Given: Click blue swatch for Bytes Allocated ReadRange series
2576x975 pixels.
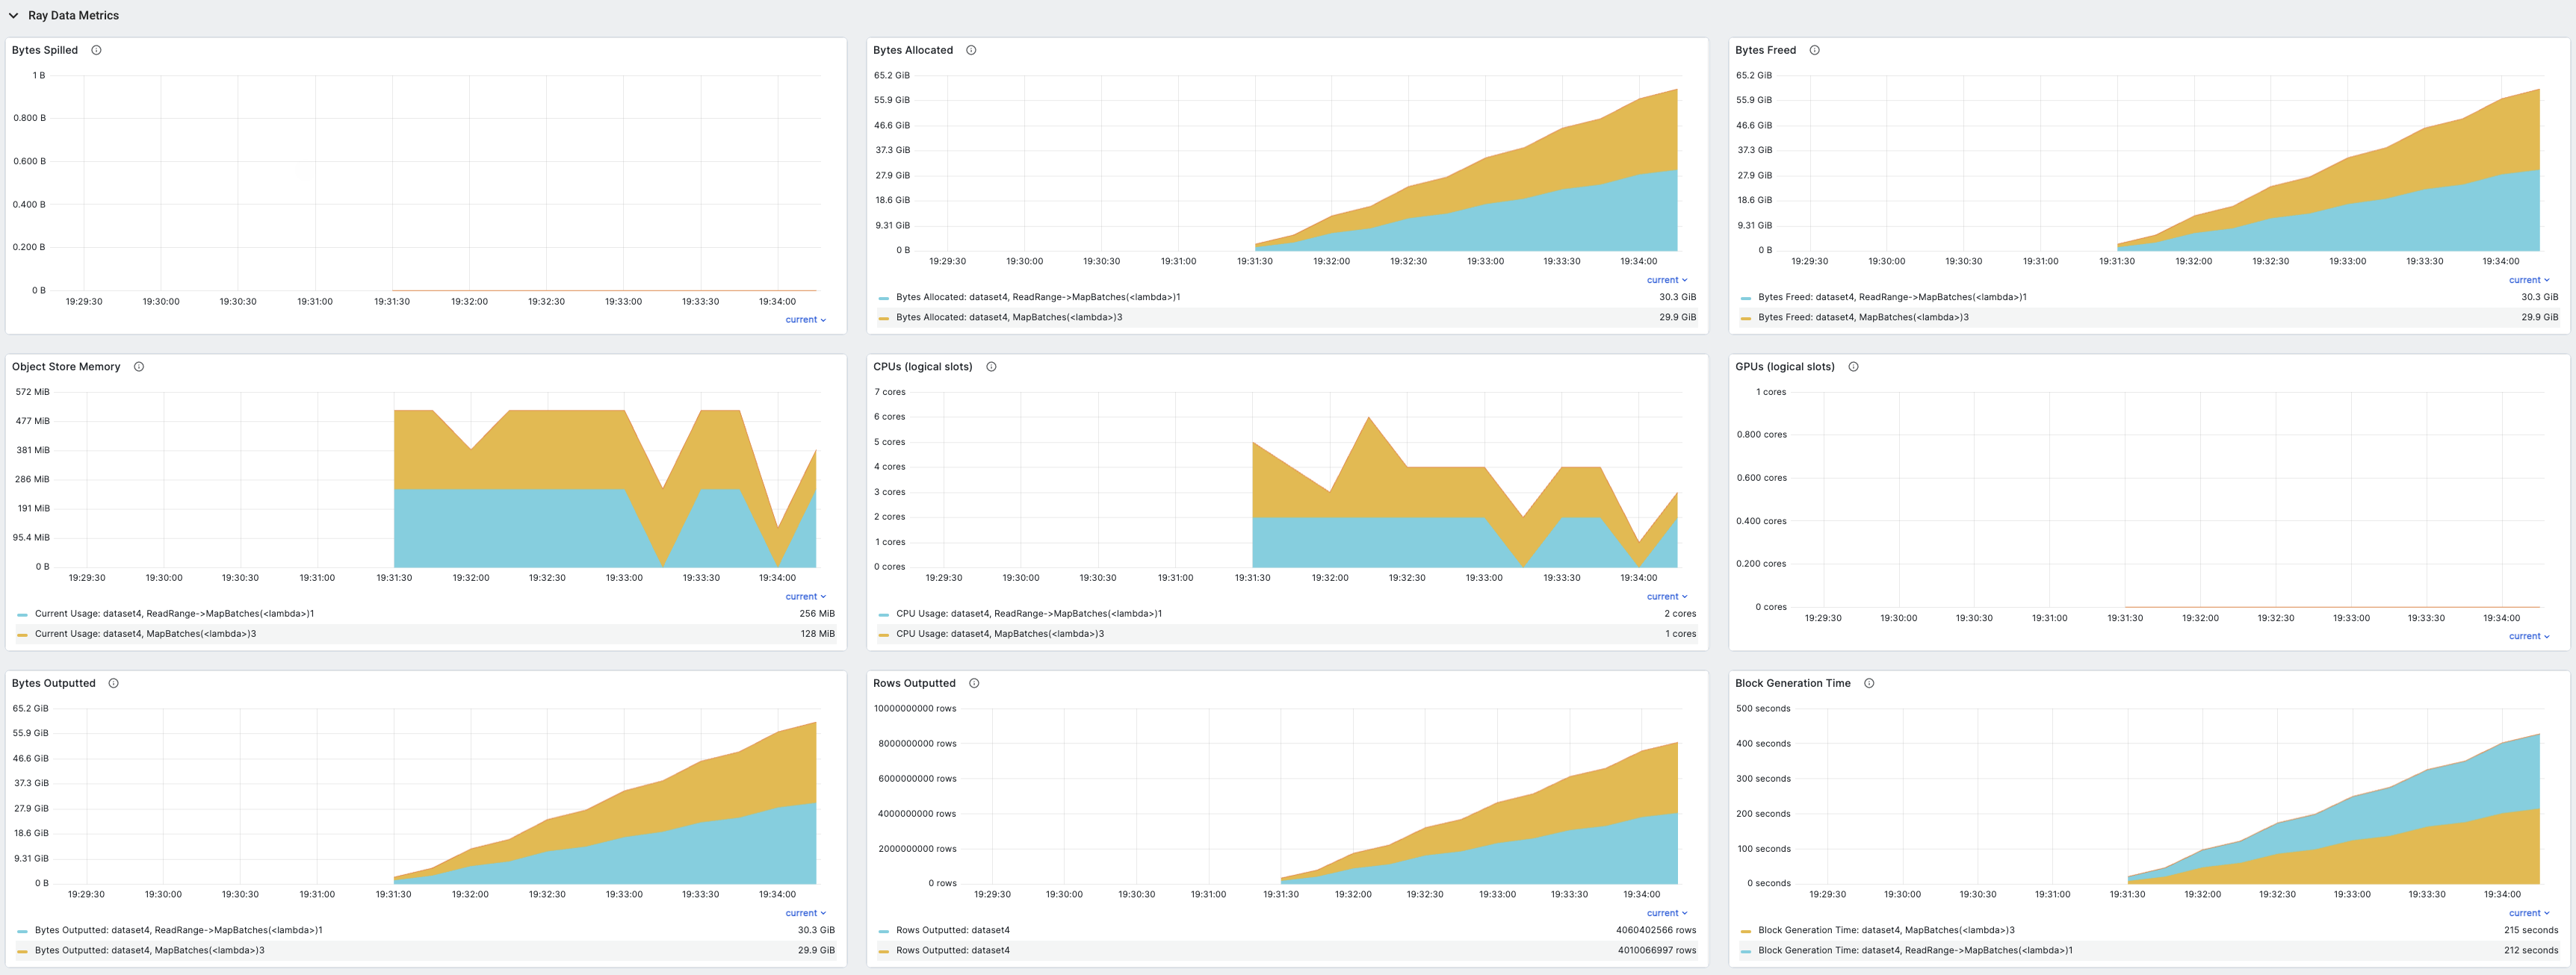Looking at the screenshot, I should 884,298.
